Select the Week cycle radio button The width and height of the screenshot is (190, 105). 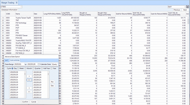18,68
